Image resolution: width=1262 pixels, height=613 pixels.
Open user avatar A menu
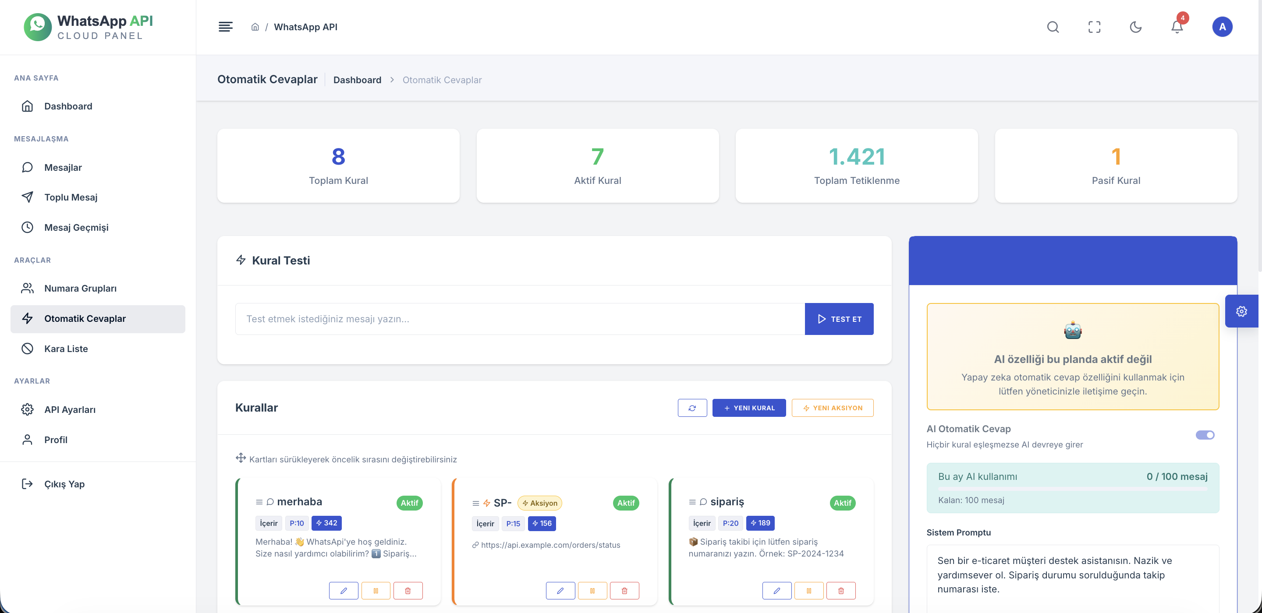(1222, 27)
